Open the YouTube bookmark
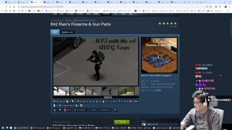 tap(32, 11)
